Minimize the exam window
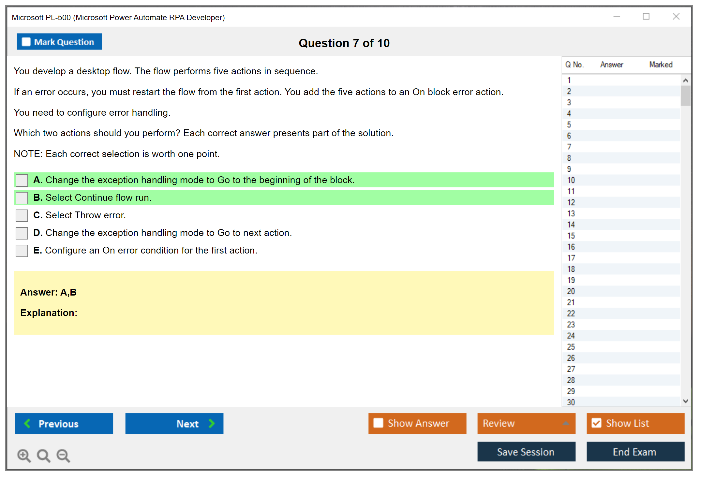The image size is (701, 479). [x=617, y=17]
